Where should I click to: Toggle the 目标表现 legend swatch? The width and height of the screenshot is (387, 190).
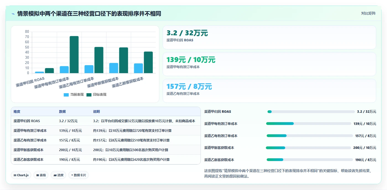89,95
